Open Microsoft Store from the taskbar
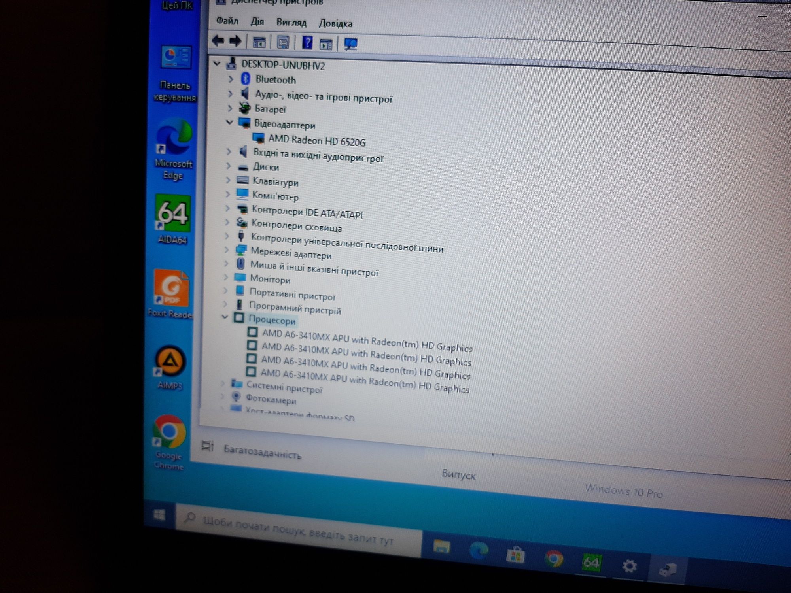The image size is (791, 593). 516,555
